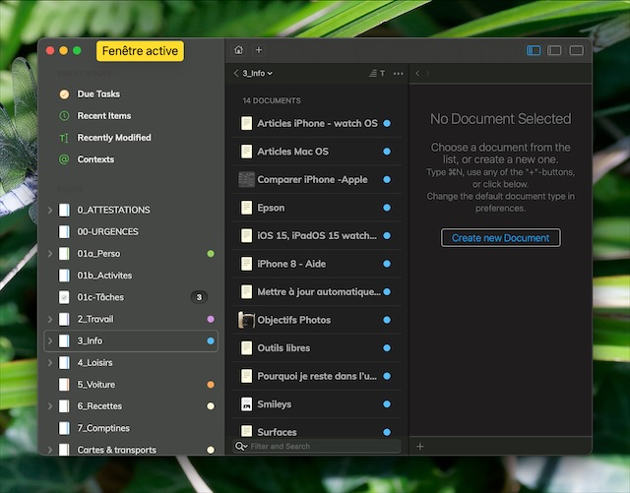Click the orange color dot on 5_Voiture
The width and height of the screenshot is (630, 493).
(211, 385)
